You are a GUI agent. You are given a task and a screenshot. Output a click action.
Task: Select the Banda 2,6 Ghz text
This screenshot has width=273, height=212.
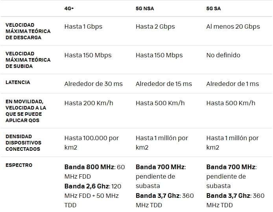87,186
